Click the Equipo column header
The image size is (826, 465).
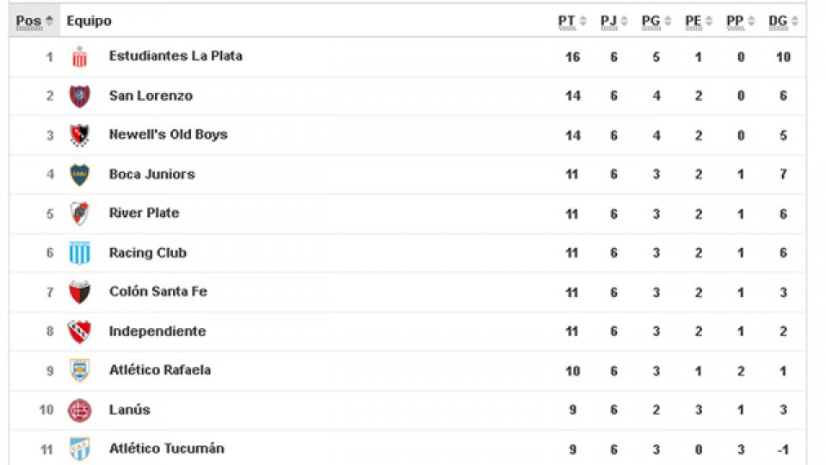click(89, 21)
